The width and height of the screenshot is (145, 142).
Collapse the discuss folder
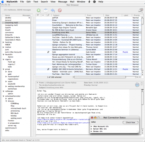click(x=6, y=101)
